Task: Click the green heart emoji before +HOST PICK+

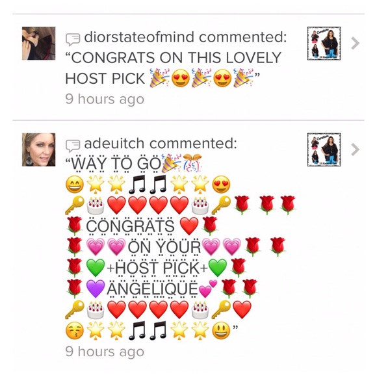Action: pos(96,268)
